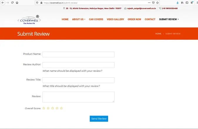The height and width of the screenshot is (129, 198).
Task: Open the page actions three-dots menu
Action: coord(149,3)
